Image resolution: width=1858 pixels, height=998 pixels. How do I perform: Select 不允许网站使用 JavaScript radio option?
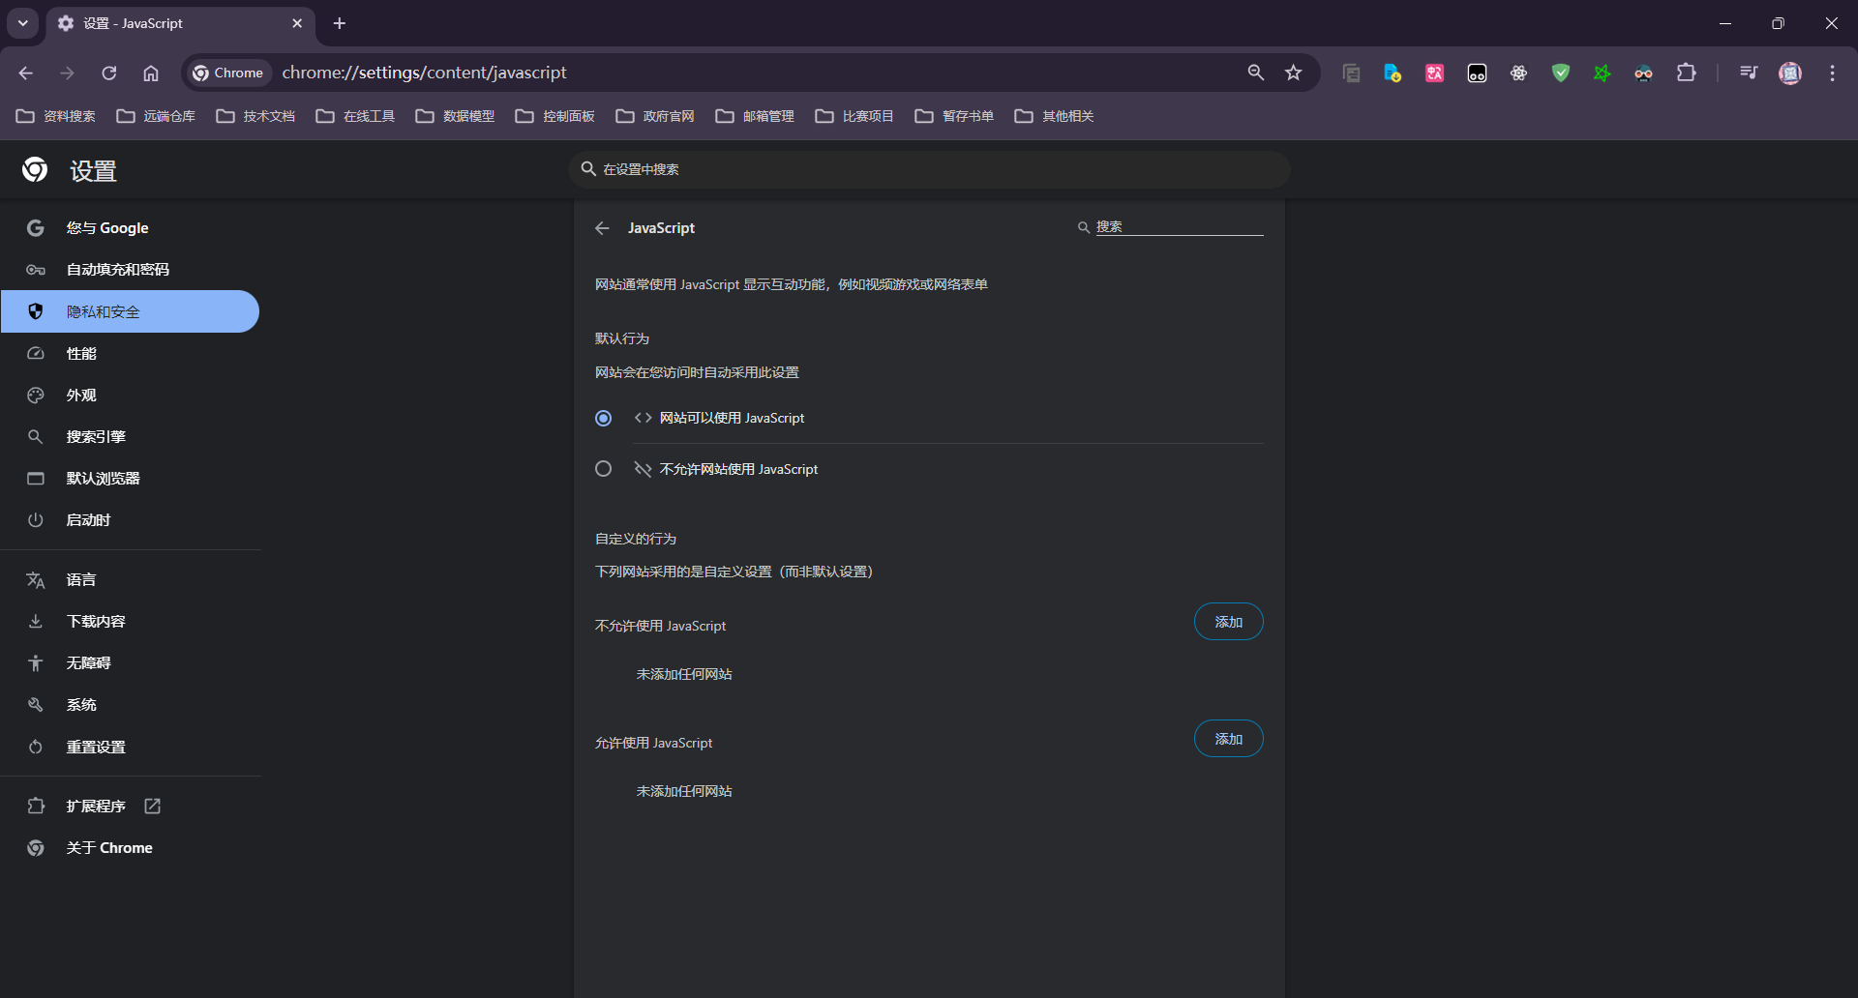603,469
